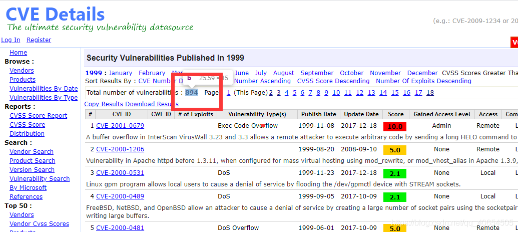Image resolution: width=518 pixels, height=232 pixels.
Task: Click the Security Vulnerabilities Published In 1999 heading
Action: [x=165, y=58]
